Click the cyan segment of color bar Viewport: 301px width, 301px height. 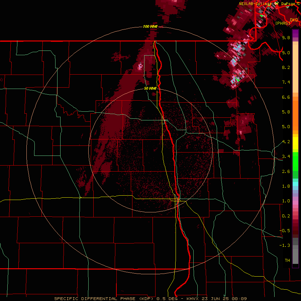(295, 184)
